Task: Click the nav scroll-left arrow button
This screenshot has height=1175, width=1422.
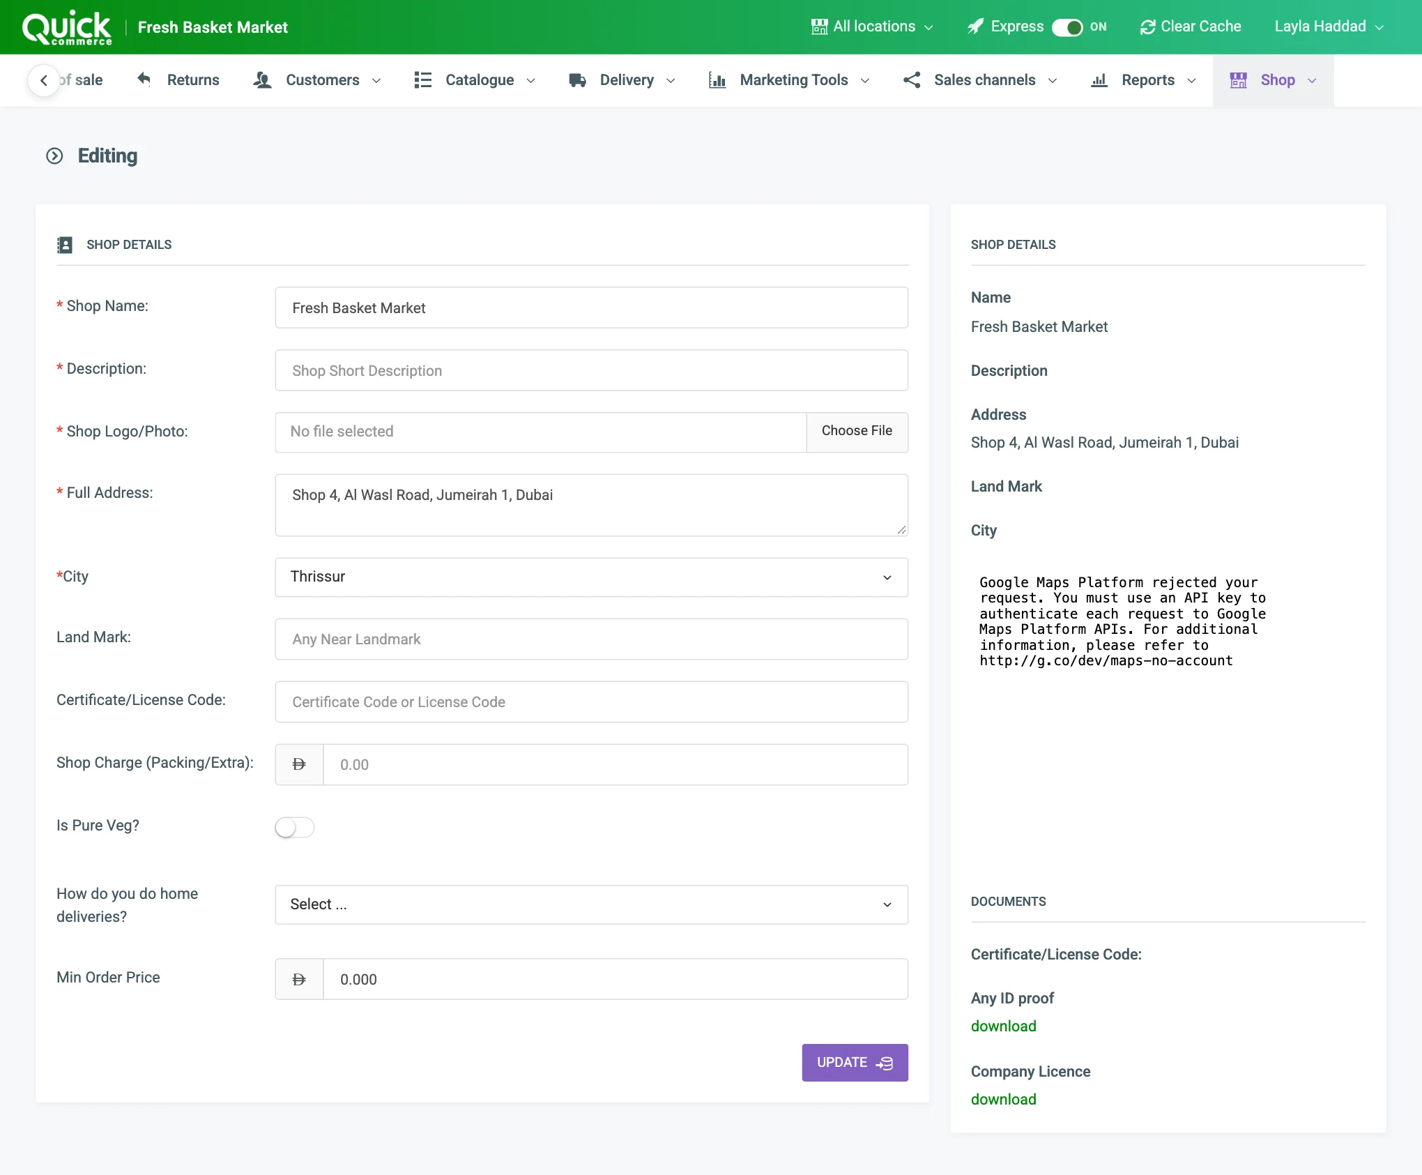Action: [x=44, y=80]
